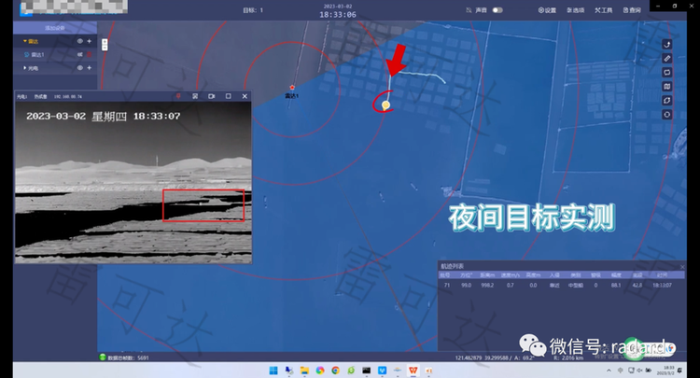
Task: Delete 雷达1 using red trash icon
Action: [x=90, y=54]
